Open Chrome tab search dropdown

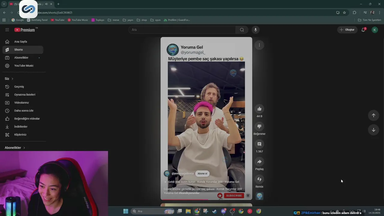(x=4, y=4)
